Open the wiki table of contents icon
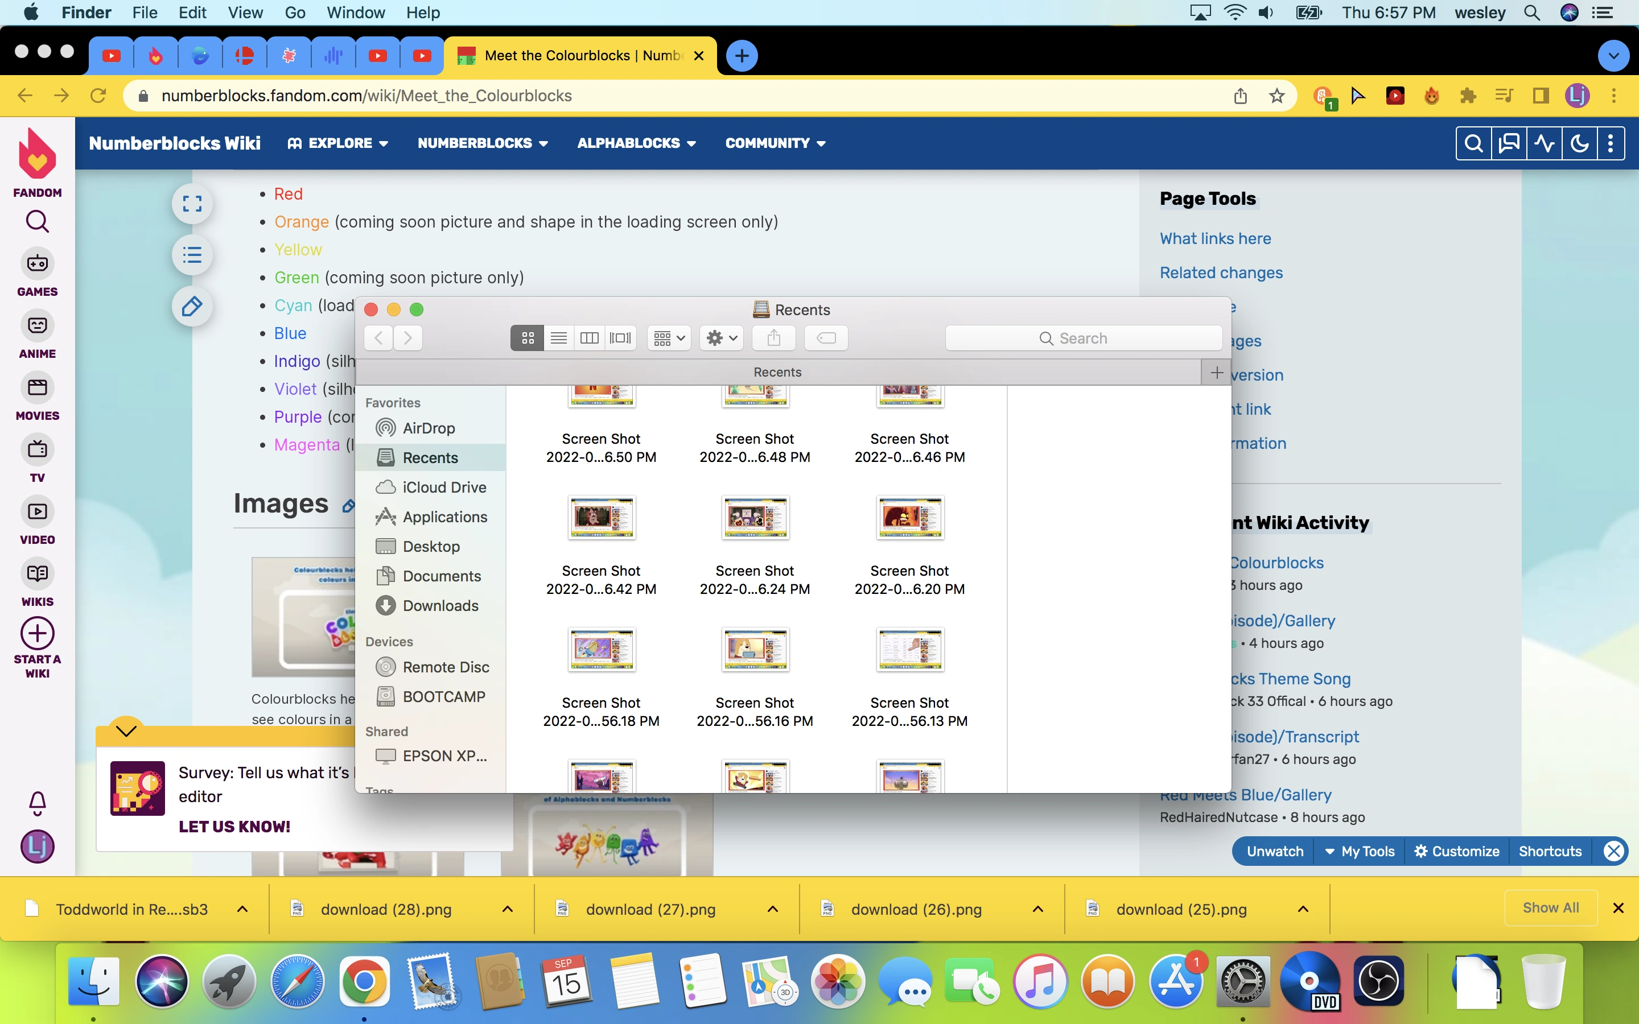Image resolution: width=1639 pixels, height=1024 pixels. (x=192, y=255)
